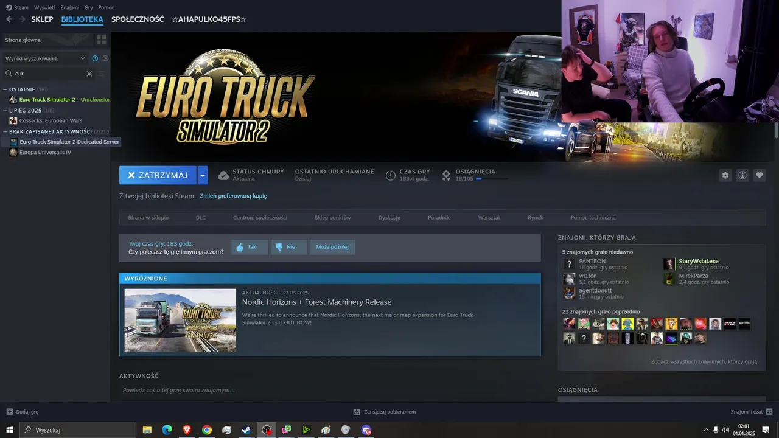This screenshot has height=438, width=779.
Task: Go back with the left arrow
Action: 9,19
